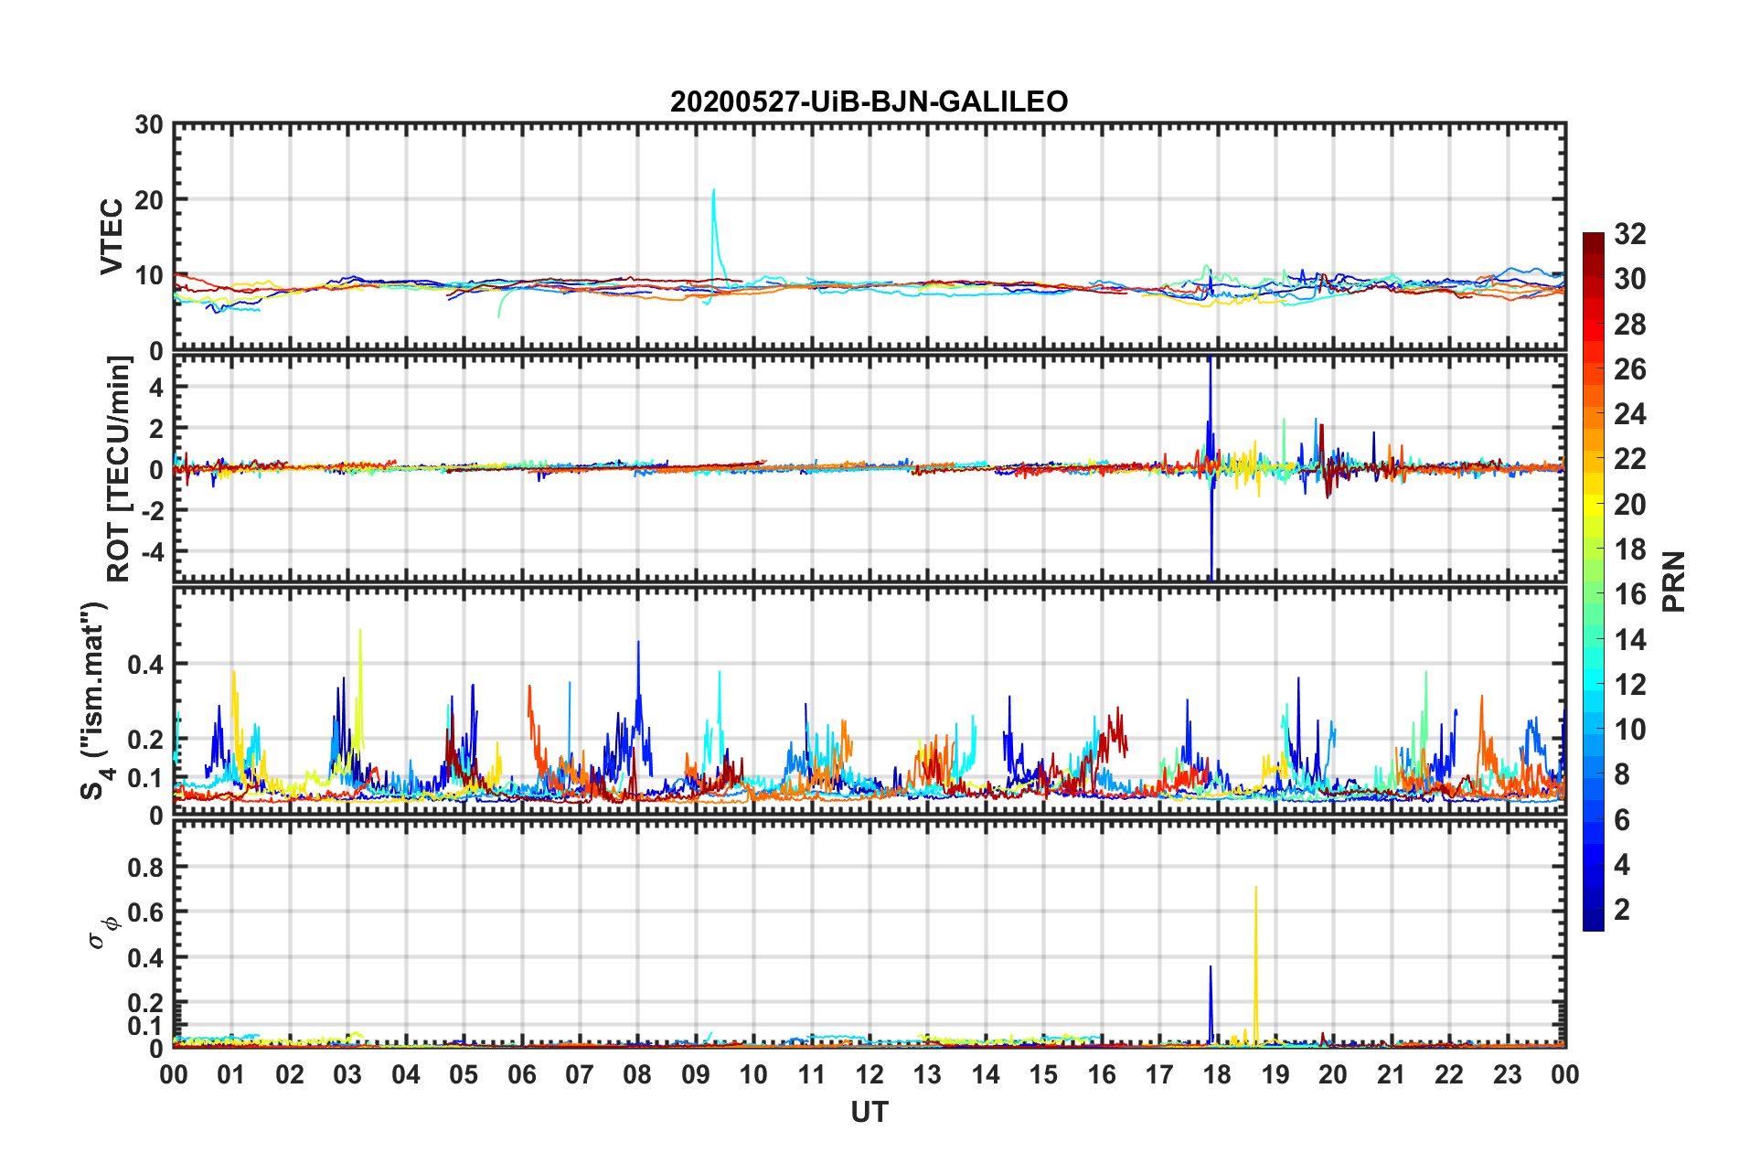Image resolution: width=1739 pixels, height=1163 pixels.
Task: Click the 24 label on PRN colorbar
Action: [x=1630, y=414]
